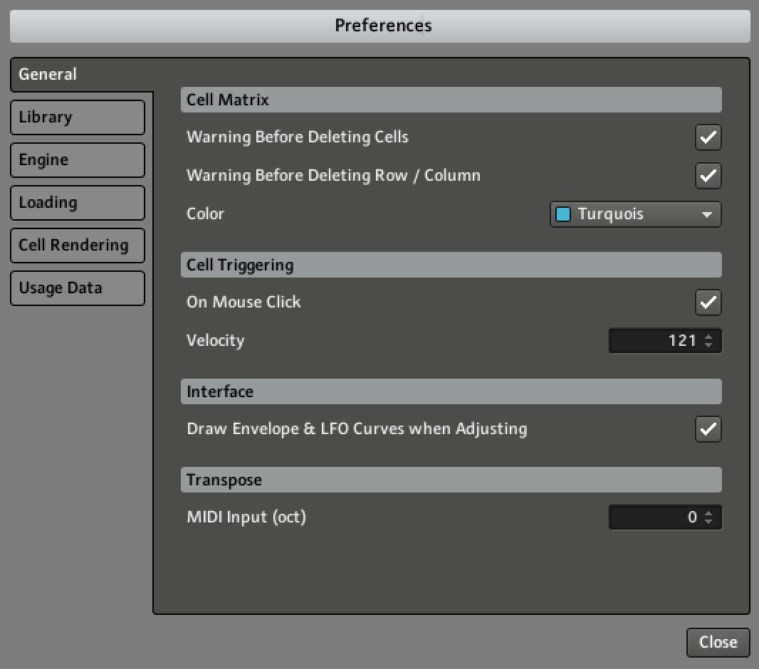Click the MIDI Input (oct) value field
Image resolution: width=759 pixels, height=669 pixels.
(655, 517)
